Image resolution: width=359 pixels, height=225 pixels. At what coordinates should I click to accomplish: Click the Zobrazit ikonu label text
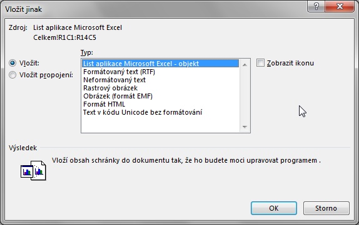coord(290,63)
